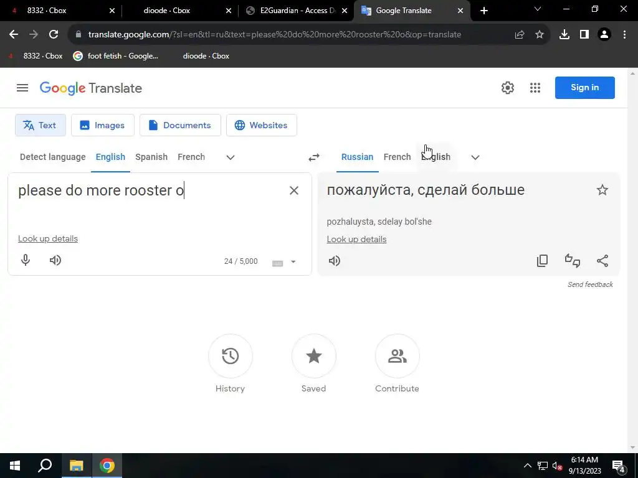
Task: Expand input tools dropdown arrow
Action: click(293, 262)
